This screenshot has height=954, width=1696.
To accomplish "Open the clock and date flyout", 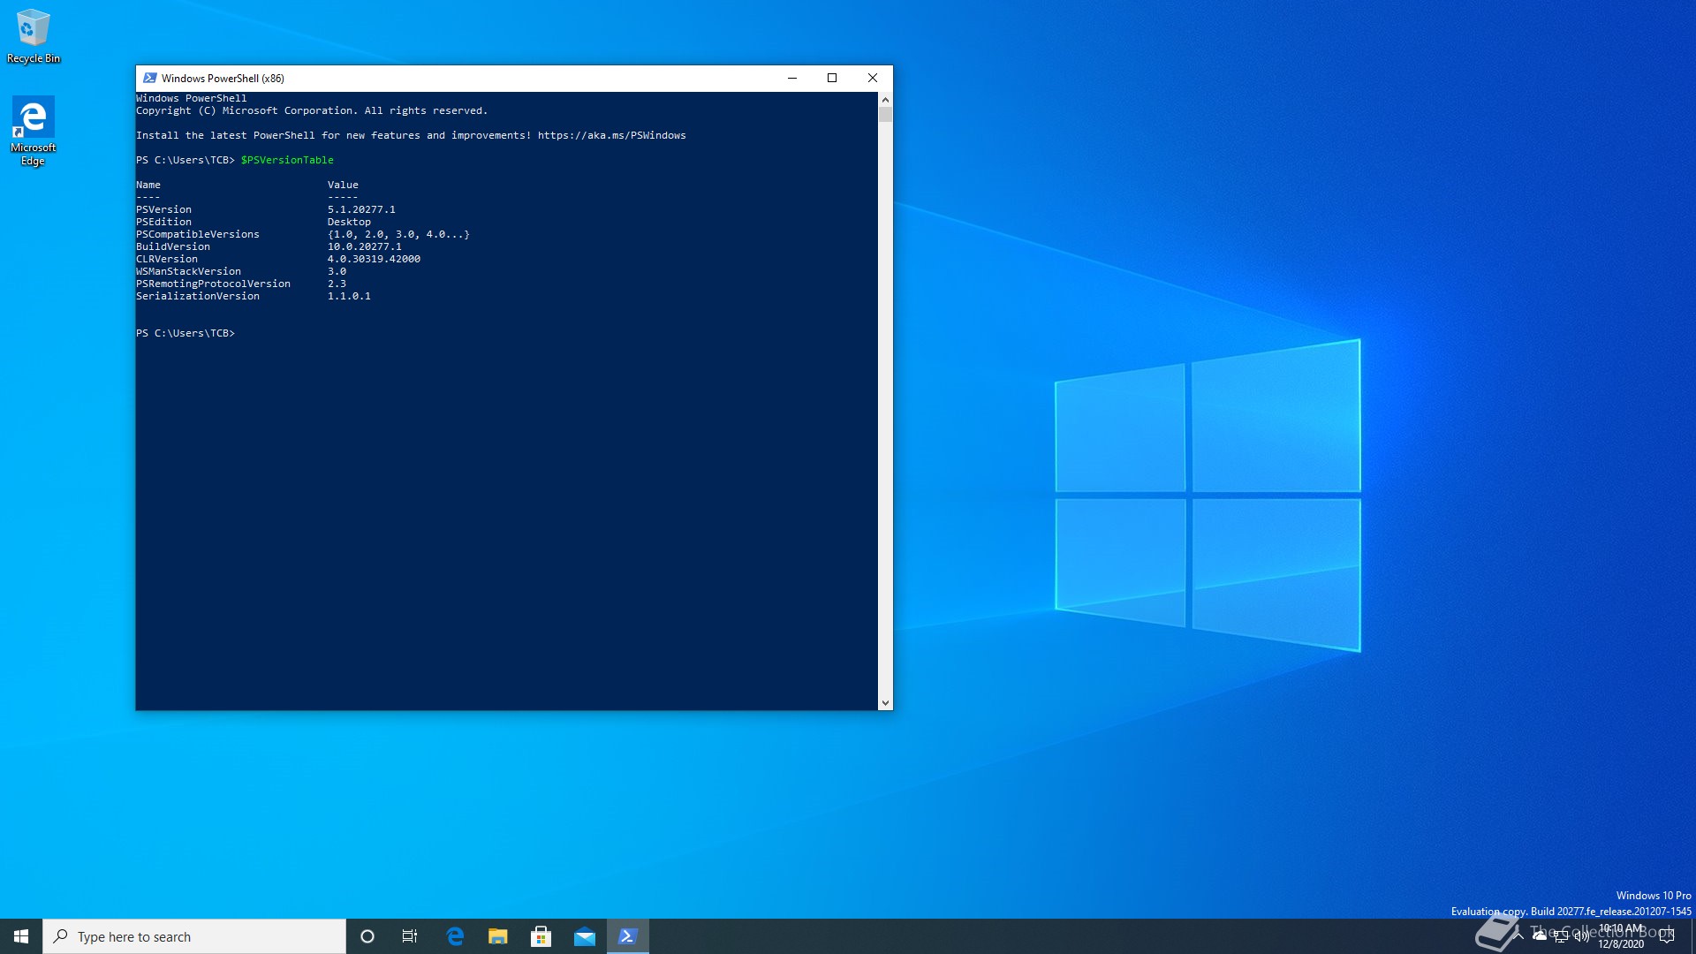I will click(1621, 936).
